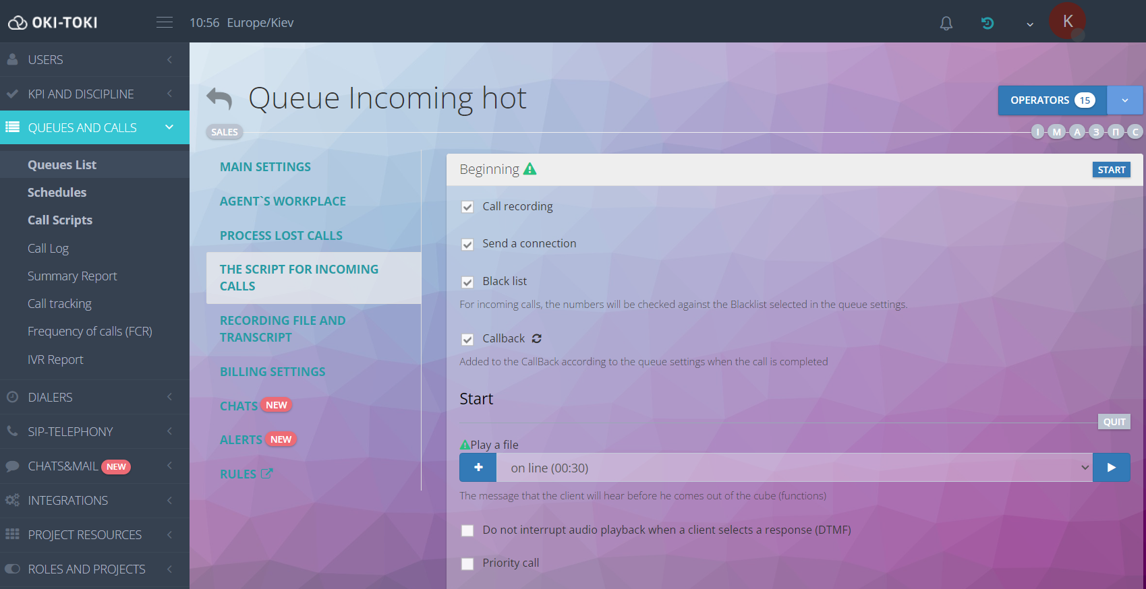
Task: Expand the Dialers sidebar section
Action: pyautogui.click(x=94, y=397)
